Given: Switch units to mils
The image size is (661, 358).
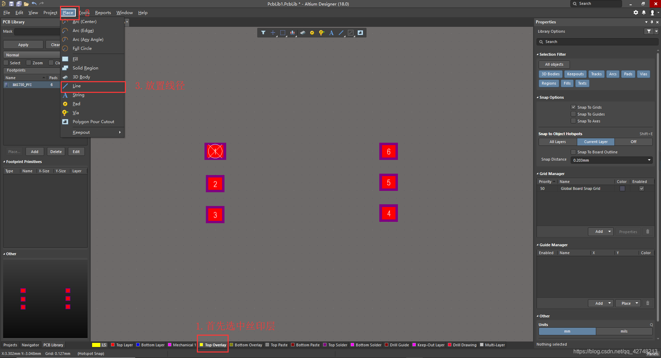Looking at the screenshot, I should tap(624, 331).
